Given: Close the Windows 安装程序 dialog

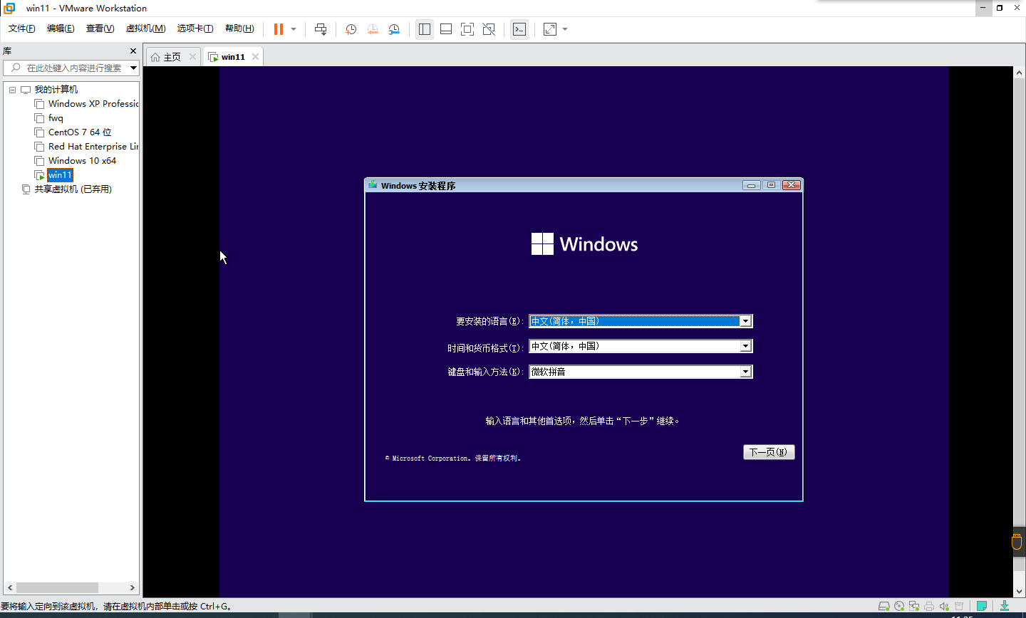Looking at the screenshot, I should 792,185.
